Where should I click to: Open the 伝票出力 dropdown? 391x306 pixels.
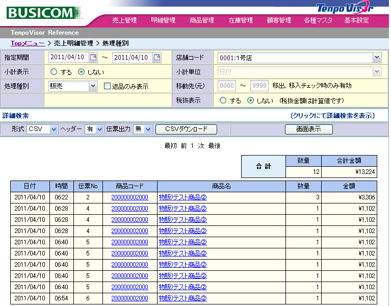143,129
